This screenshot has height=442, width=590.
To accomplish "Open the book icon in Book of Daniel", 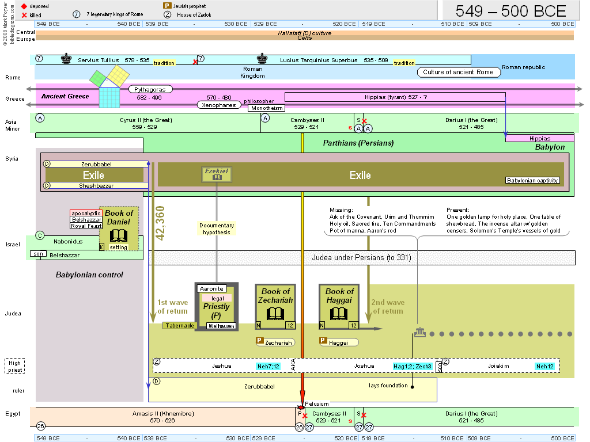I will (x=118, y=235).
